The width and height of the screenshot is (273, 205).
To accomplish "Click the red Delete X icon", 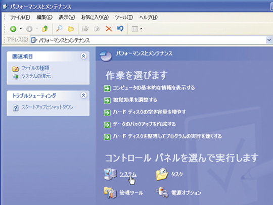I will 109,29.
